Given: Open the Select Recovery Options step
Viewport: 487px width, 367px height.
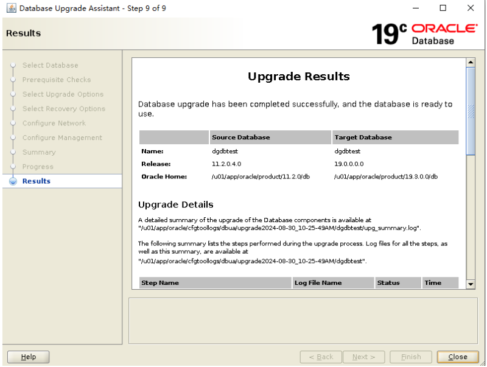Looking at the screenshot, I should click(64, 109).
